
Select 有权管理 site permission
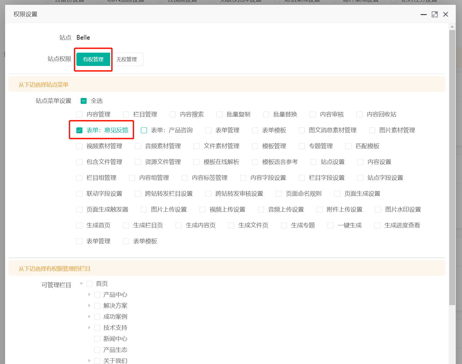point(93,59)
